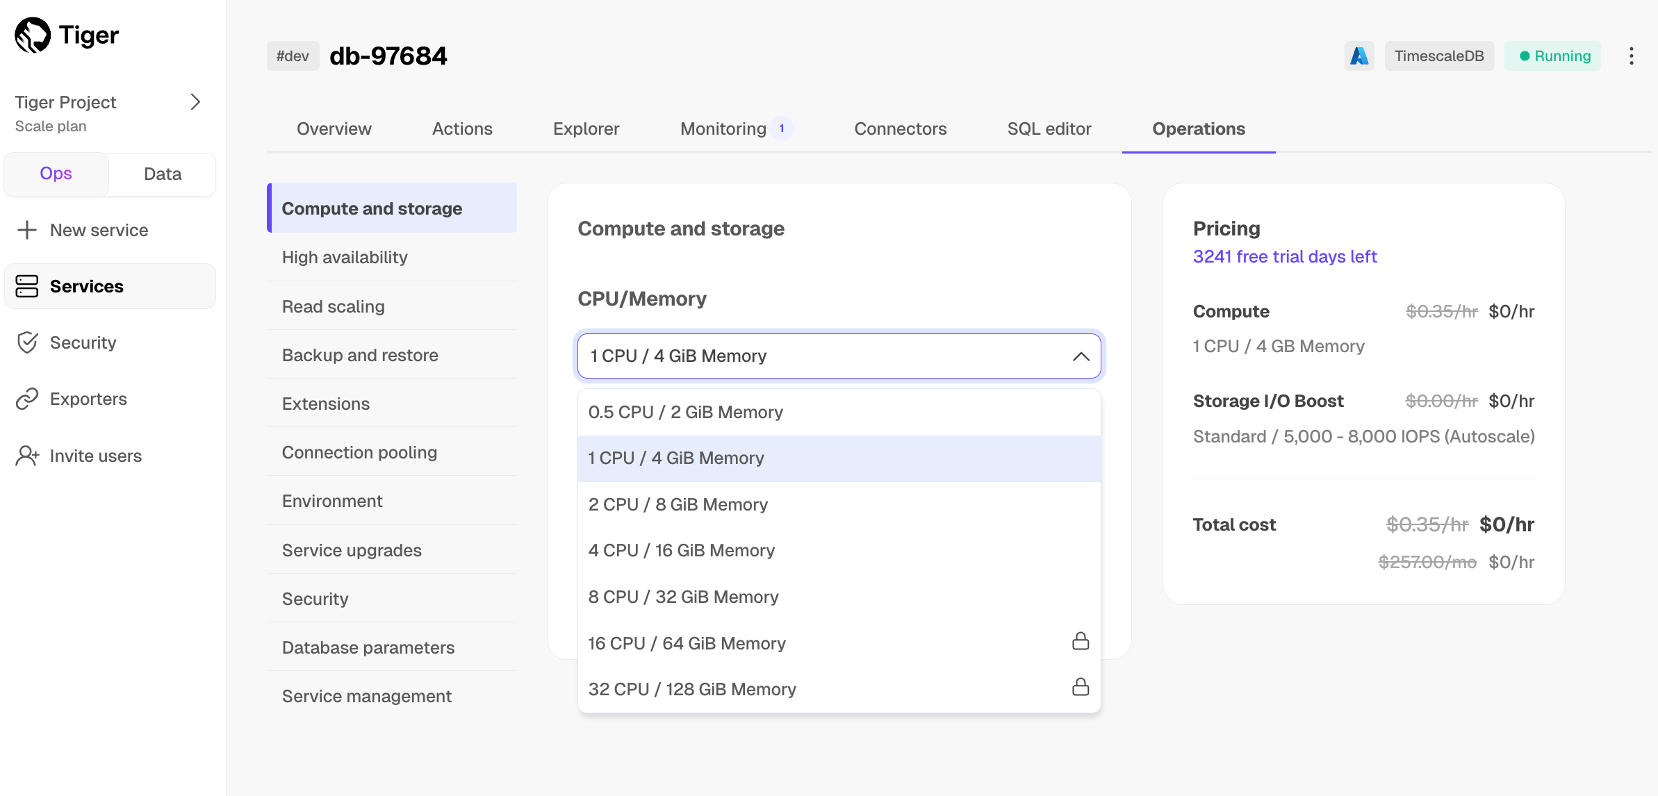Click the Security shield icon in sidebar
1658x796 pixels.
pyautogui.click(x=27, y=342)
